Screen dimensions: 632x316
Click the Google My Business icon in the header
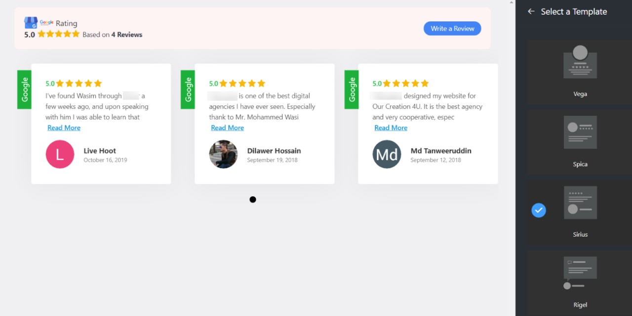tap(31, 23)
